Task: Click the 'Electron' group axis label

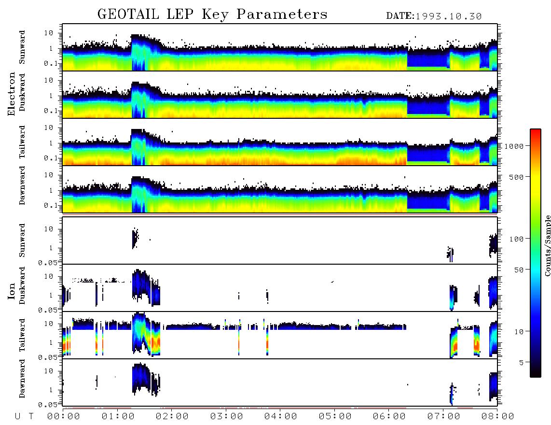Action: [x=12, y=94]
